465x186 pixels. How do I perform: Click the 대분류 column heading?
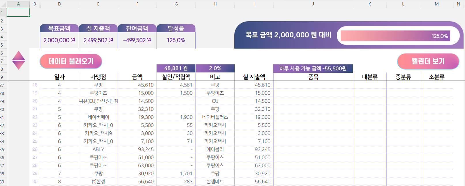370,77
